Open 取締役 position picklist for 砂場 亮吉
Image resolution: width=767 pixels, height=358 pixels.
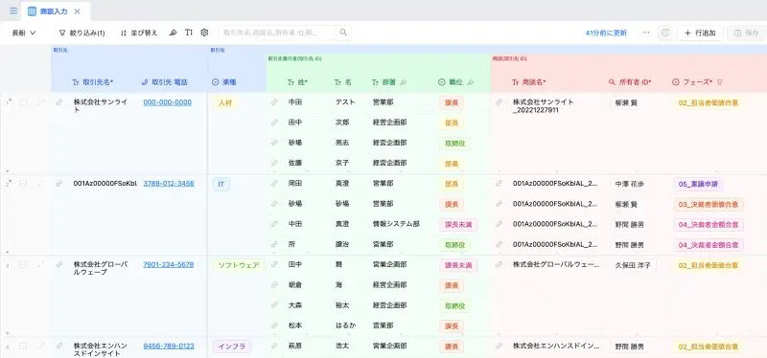tap(454, 143)
